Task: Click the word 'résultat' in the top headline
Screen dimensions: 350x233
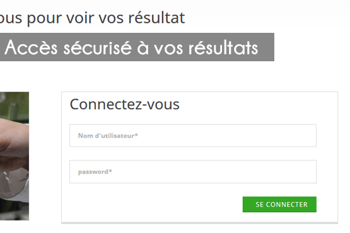Action: 156,18
